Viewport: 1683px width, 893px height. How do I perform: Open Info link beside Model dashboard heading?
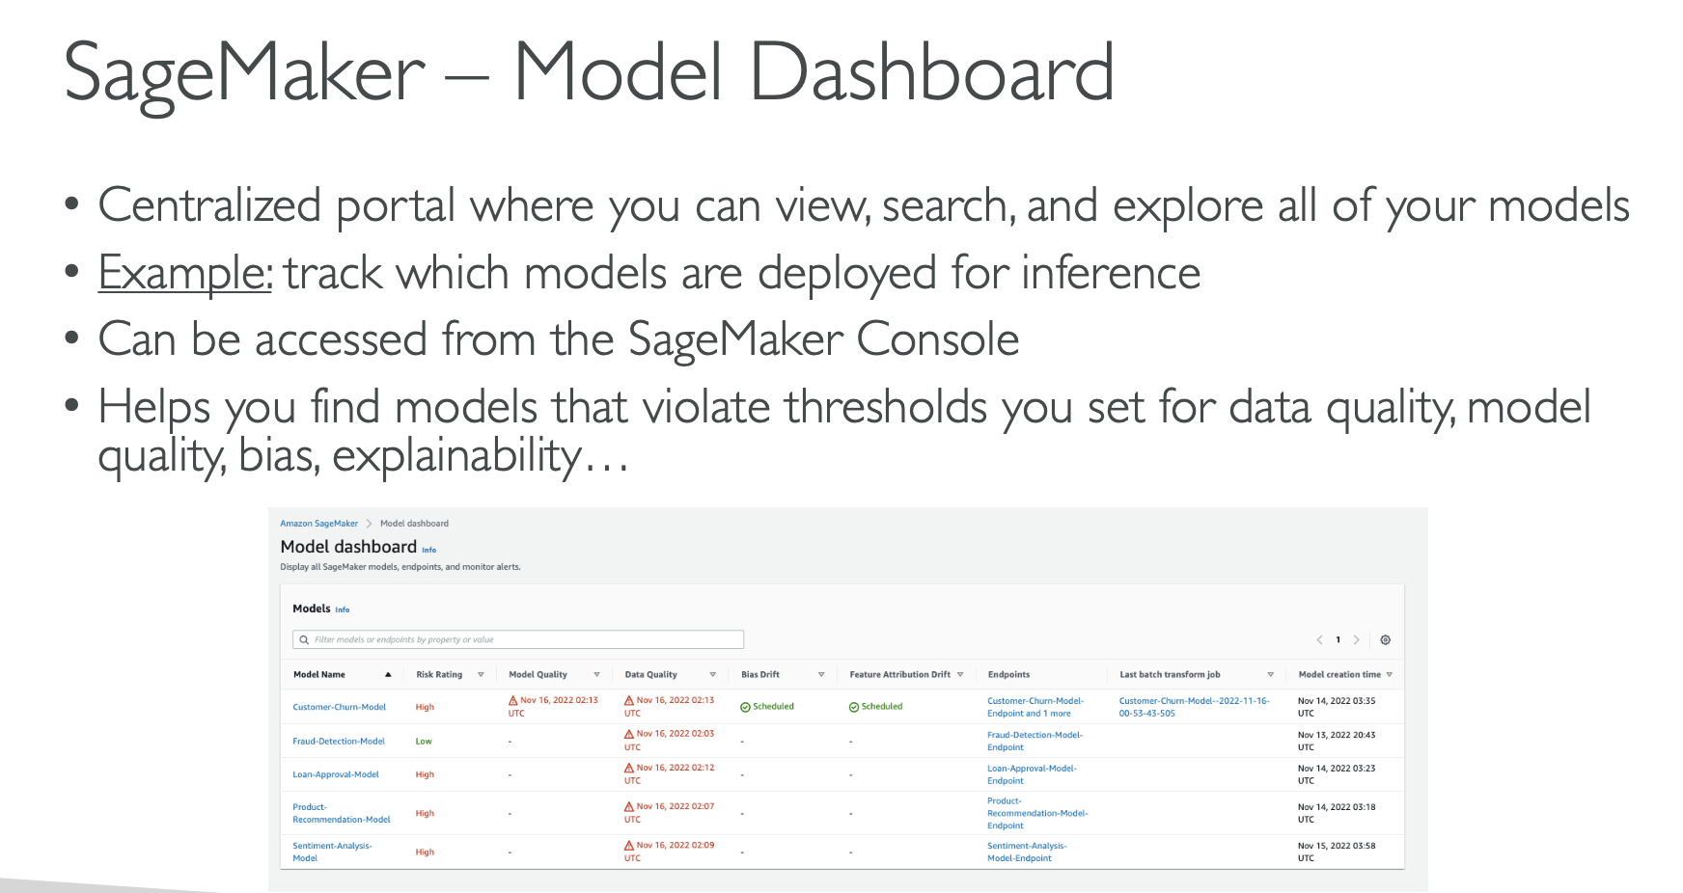(x=428, y=550)
